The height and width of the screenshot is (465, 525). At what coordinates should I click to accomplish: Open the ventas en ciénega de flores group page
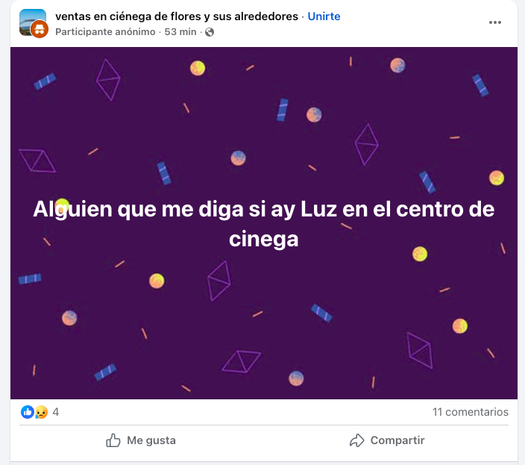(x=177, y=16)
